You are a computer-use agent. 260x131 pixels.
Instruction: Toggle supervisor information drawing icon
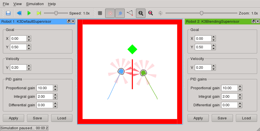130,13
